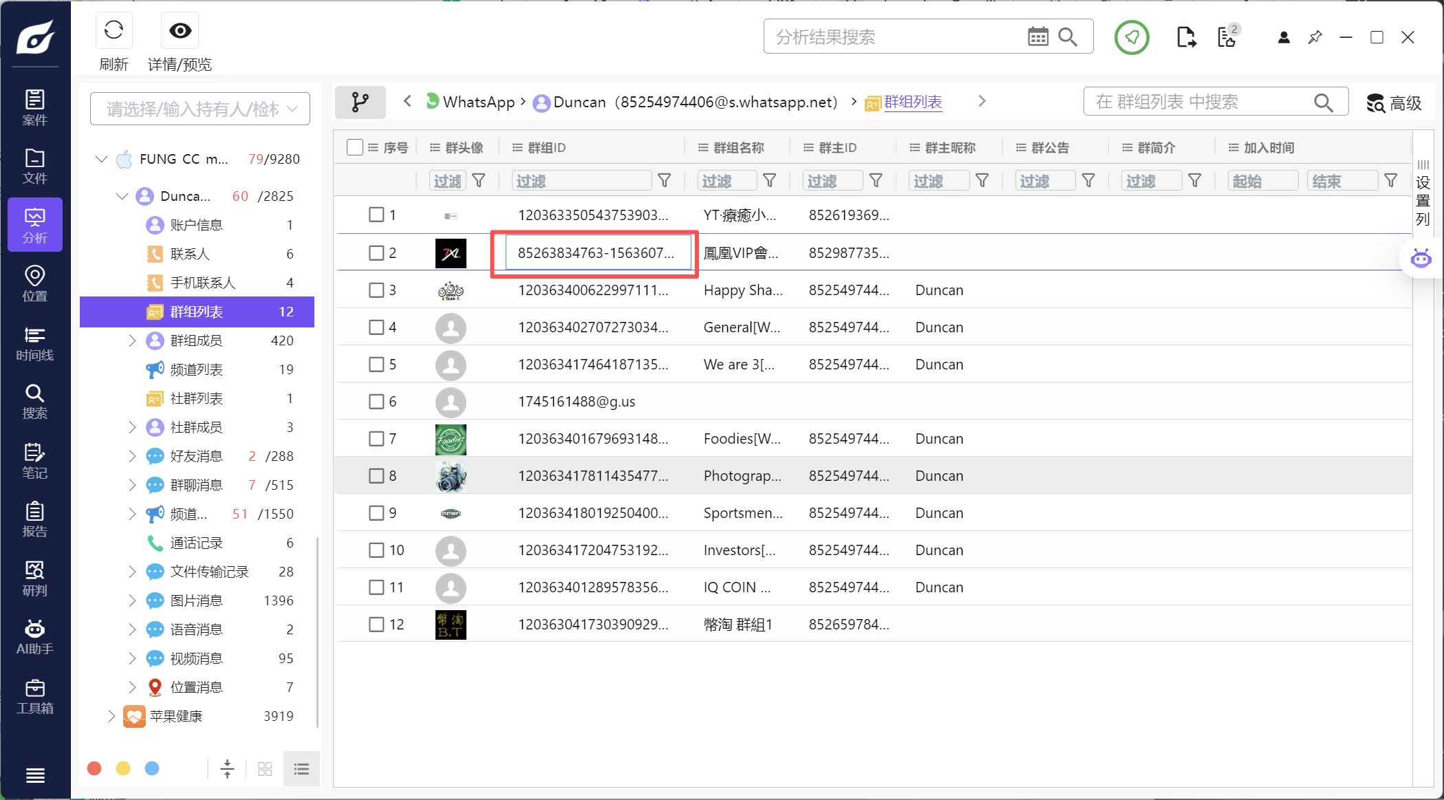The width and height of the screenshot is (1444, 800).
Task: Select 频道列表 in the tree
Action: pyautogui.click(x=196, y=369)
